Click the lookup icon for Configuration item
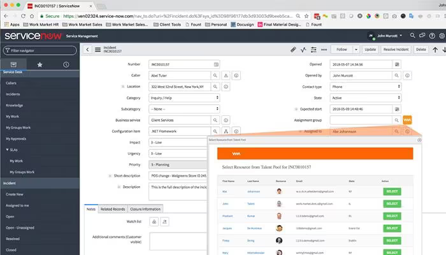This screenshot has width=446, height=255. click(215, 131)
